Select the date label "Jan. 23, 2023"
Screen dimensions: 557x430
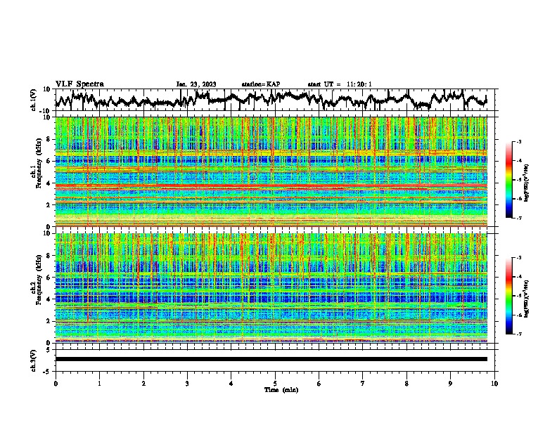[x=196, y=84]
